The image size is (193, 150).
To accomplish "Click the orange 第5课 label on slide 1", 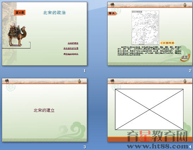I will point(20,13).
